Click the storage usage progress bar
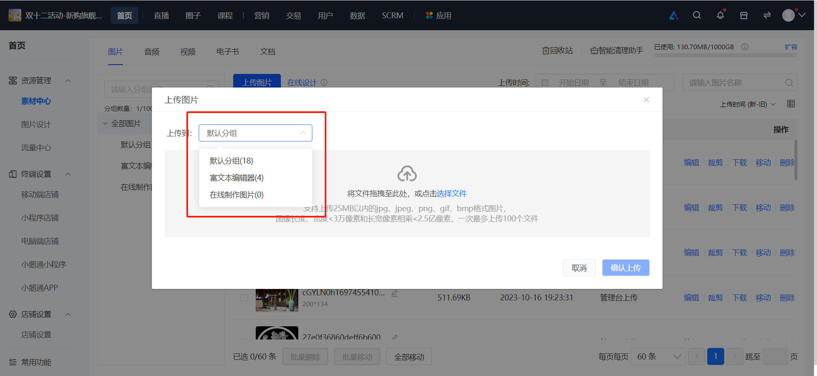Screen dimensions: 817x376 click(x=726, y=55)
